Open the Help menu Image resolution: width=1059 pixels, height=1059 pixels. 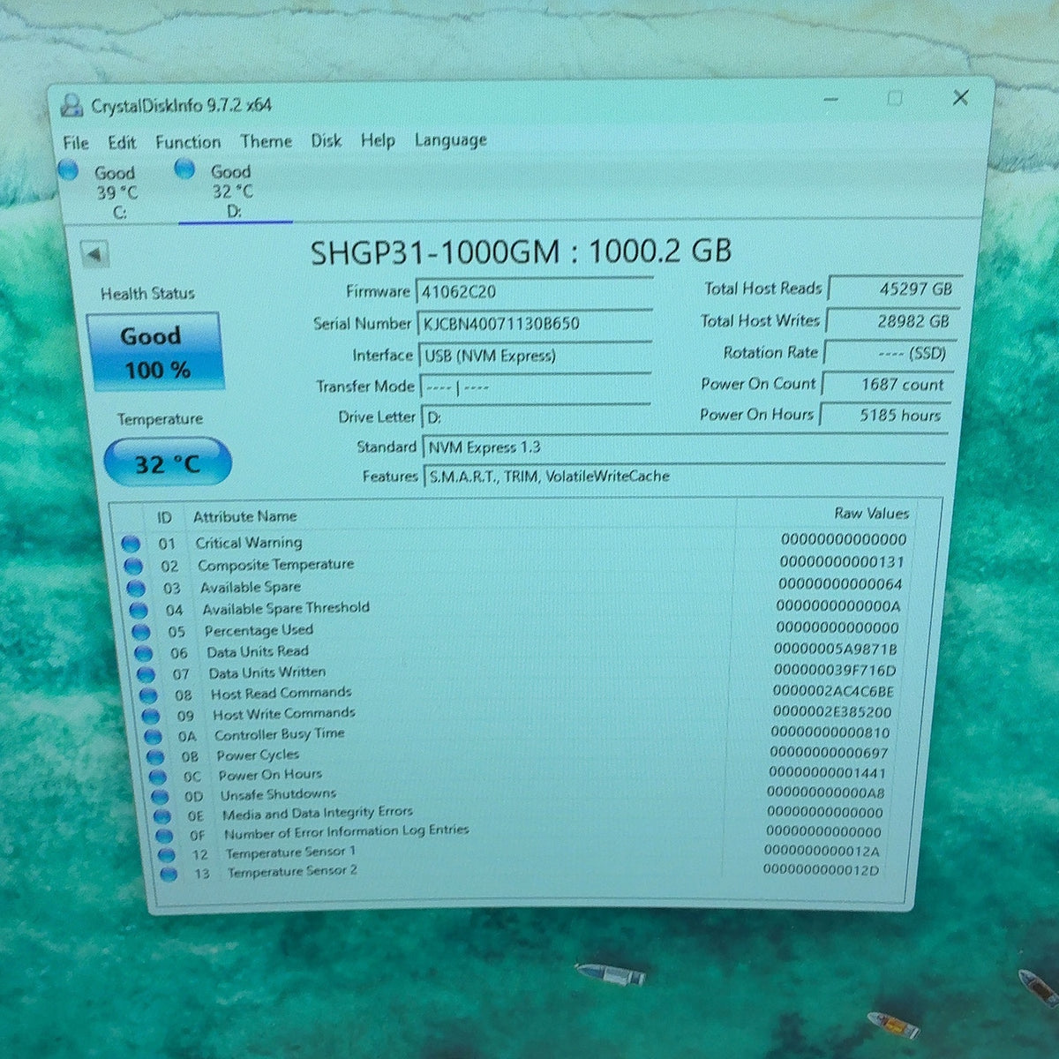pos(377,140)
